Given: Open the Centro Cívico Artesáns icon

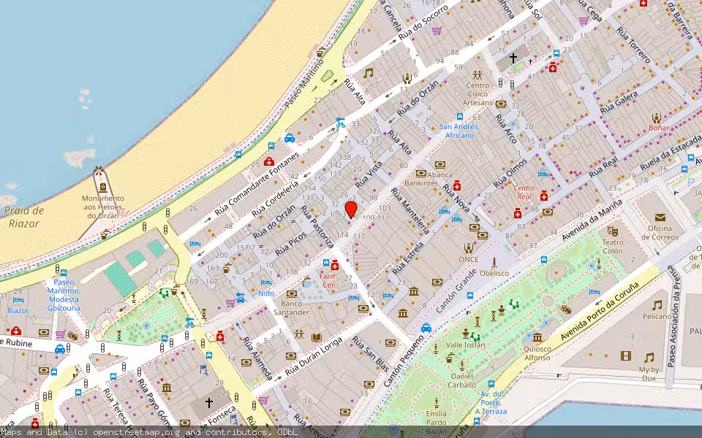Looking at the screenshot, I should (x=478, y=74).
